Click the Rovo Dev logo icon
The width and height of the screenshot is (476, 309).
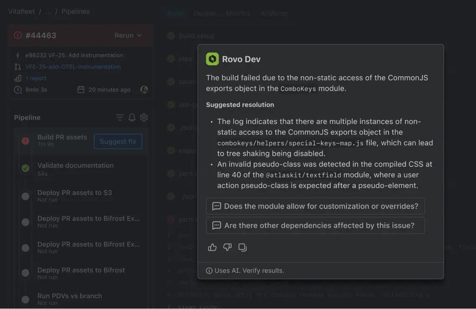pos(212,59)
